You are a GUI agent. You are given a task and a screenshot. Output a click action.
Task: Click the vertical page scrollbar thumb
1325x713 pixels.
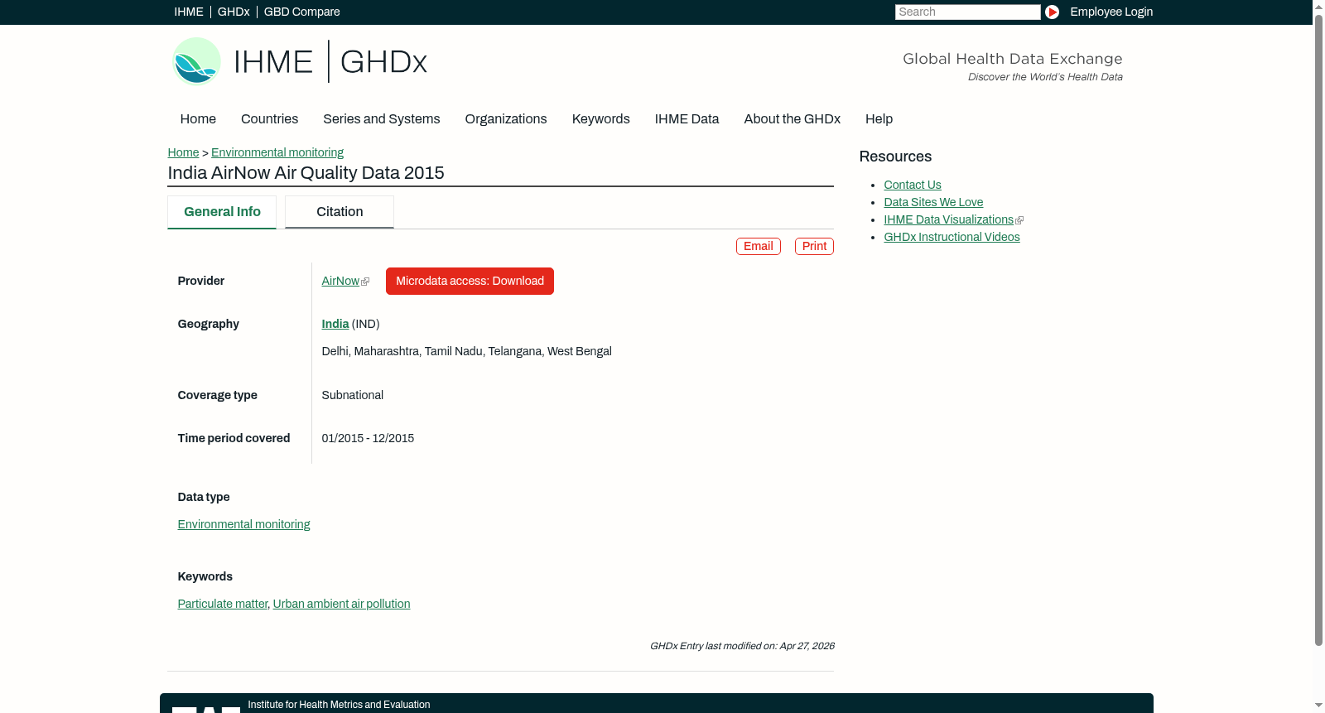pyautogui.click(x=1318, y=331)
